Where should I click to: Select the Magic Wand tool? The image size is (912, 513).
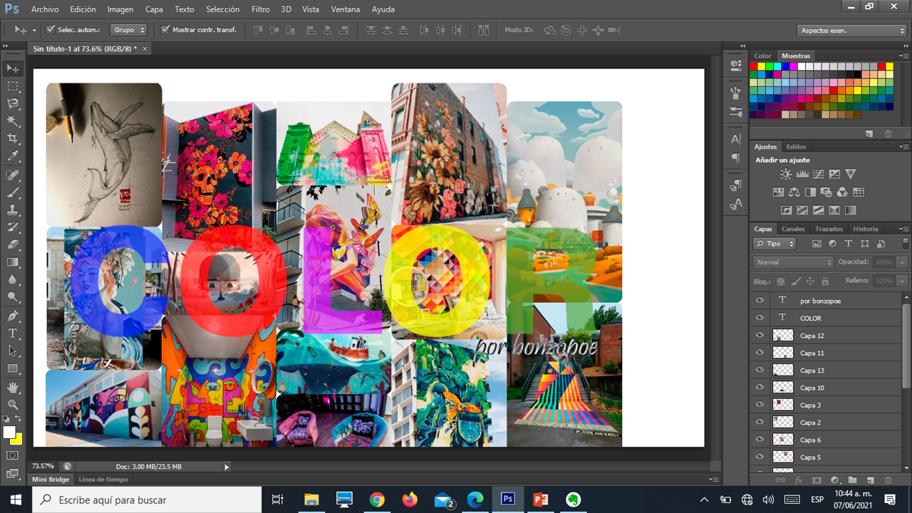13,121
